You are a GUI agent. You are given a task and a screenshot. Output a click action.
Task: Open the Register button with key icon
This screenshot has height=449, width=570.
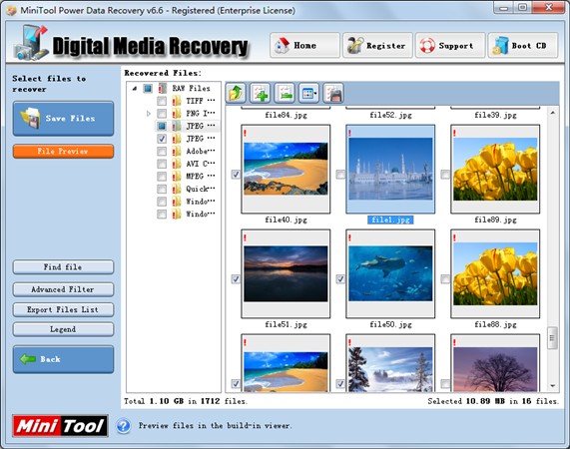tap(377, 46)
